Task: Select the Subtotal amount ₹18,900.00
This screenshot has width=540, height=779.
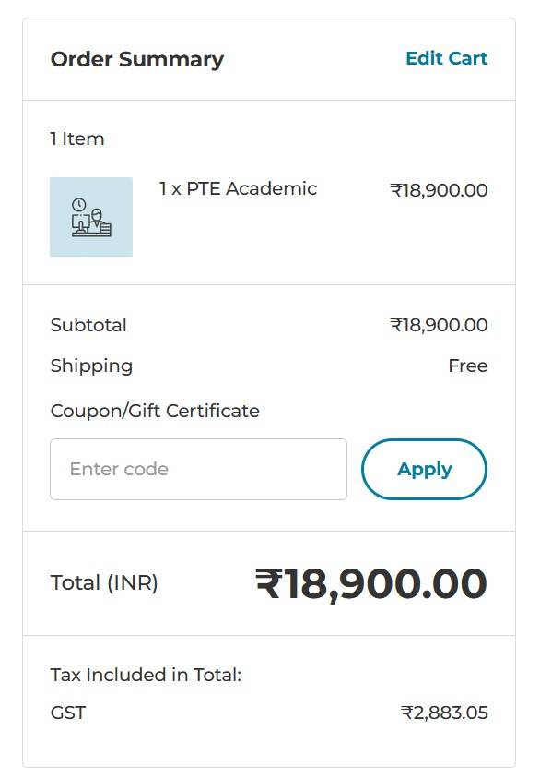Action: click(x=440, y=325)
